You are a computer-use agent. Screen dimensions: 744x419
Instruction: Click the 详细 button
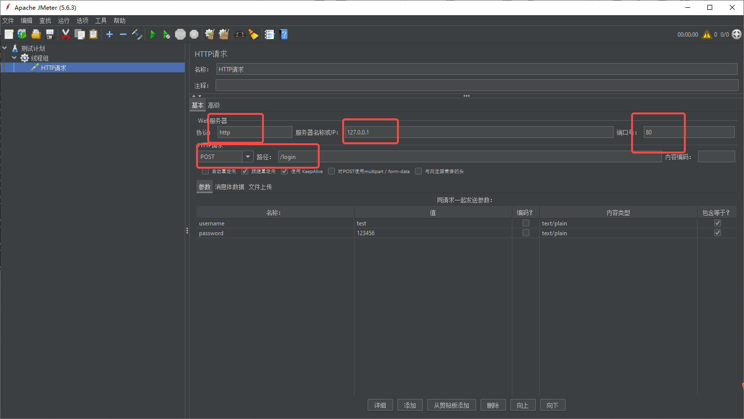tap(380, 405)
